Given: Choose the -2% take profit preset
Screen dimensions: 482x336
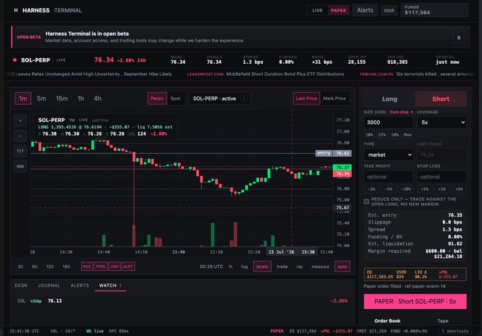Looking at the screenshot, I should point(371,189).
